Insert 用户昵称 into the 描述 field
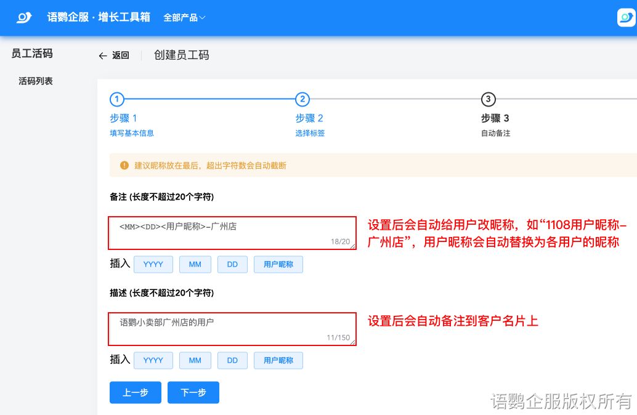This screenshot has width=637, height=415. pos(278,360)
